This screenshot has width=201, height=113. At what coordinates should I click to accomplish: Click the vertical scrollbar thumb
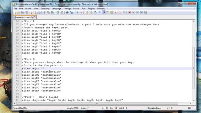[194, 68]
